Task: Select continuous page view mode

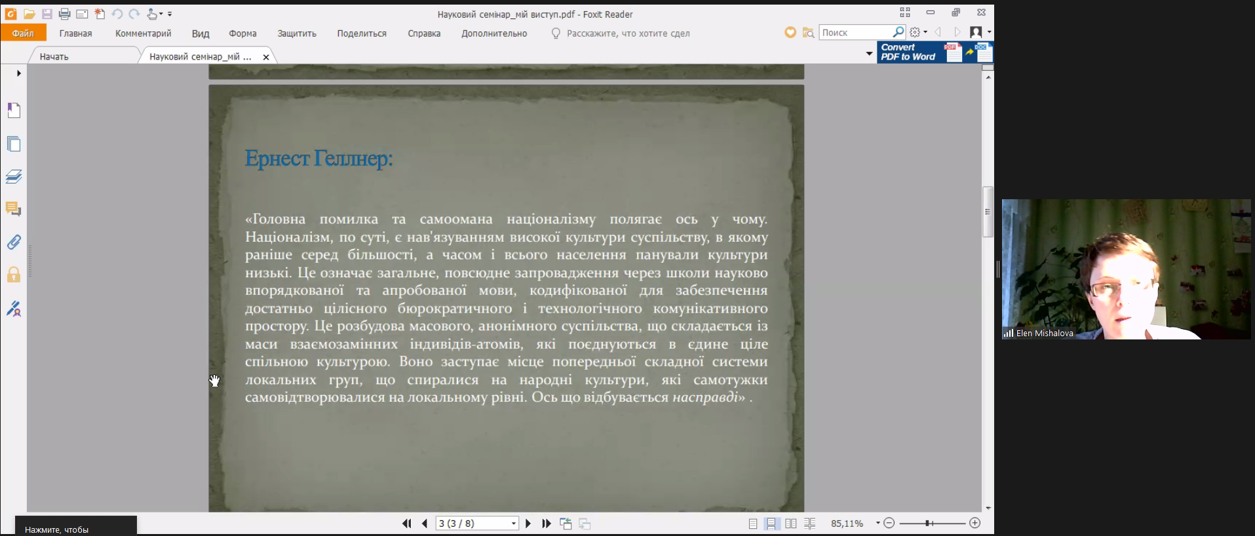Action: 771,524
